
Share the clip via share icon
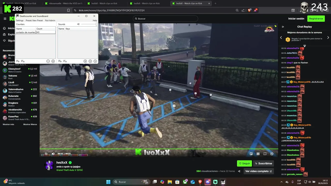coord(239,171)
